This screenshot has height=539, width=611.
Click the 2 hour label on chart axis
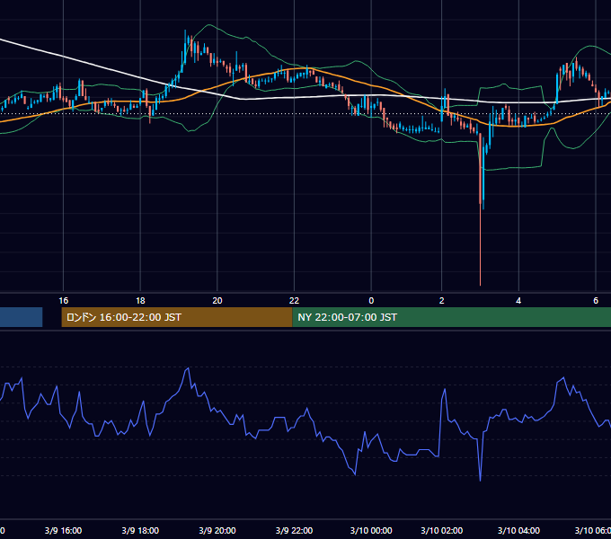(x=441, y=301)
